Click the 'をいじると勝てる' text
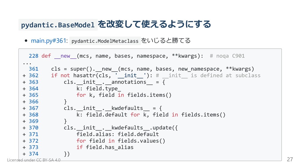Screen dimensions: 300x168 (166, 41)
